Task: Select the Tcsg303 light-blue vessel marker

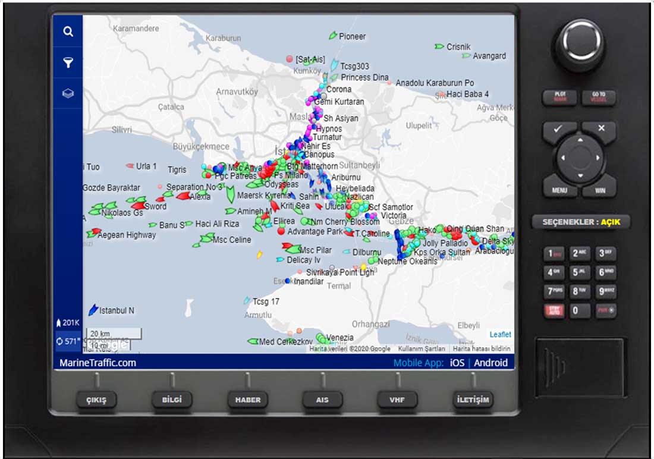Action: (x=335, y=65)
